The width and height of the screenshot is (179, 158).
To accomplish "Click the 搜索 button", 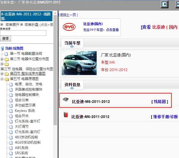I will pos(6,38).
